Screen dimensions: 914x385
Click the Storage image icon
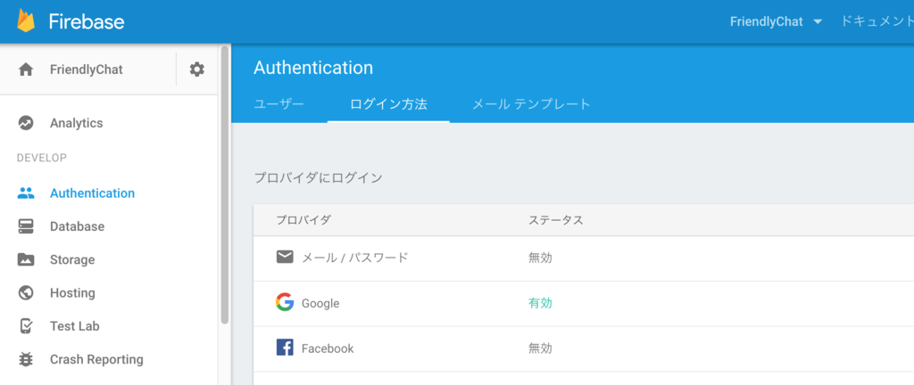[x=26, y=259]
